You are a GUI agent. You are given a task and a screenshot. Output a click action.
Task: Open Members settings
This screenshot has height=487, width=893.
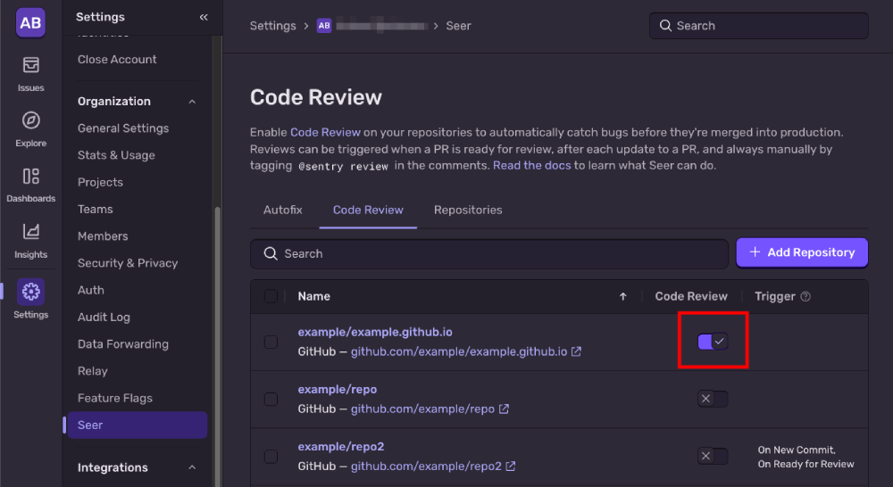(103, 236)
